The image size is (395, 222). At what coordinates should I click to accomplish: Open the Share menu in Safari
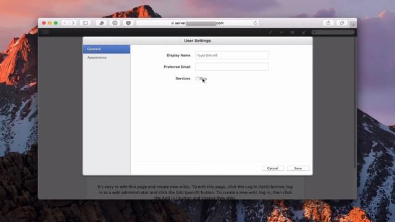[x=328, y=23]
